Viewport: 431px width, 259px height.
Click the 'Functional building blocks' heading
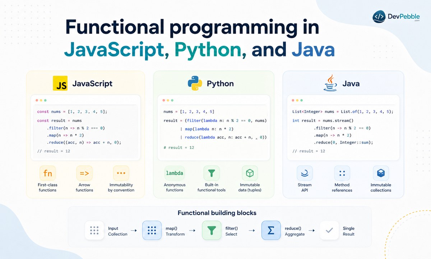(x=217, y=213)
